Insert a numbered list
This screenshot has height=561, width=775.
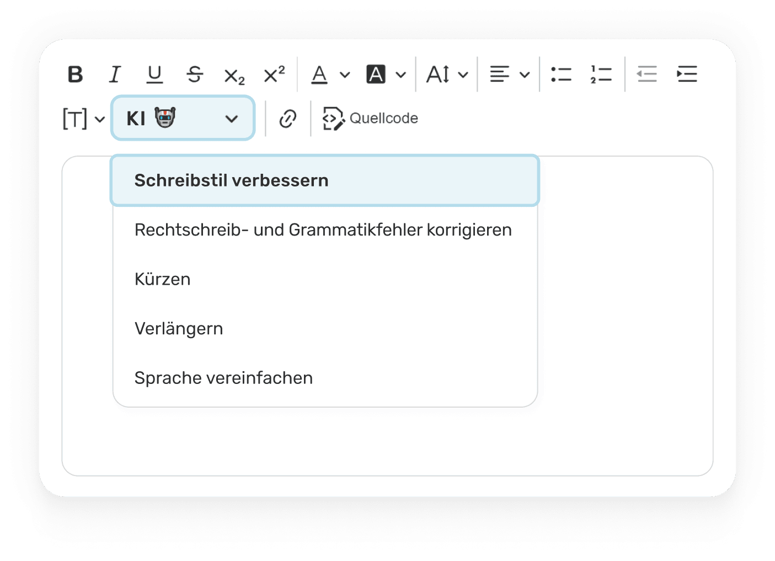[x=601, y=74]
